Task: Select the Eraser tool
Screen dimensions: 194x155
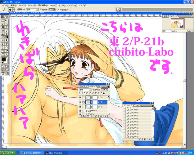Action: click(3, 37)
